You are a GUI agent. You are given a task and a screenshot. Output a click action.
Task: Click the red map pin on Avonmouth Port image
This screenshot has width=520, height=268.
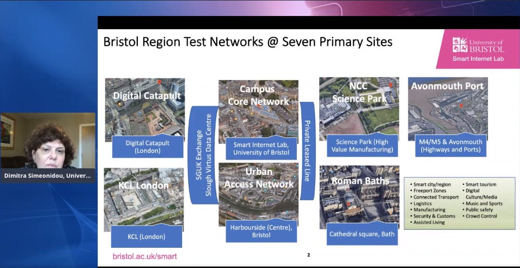coord(461,106)
